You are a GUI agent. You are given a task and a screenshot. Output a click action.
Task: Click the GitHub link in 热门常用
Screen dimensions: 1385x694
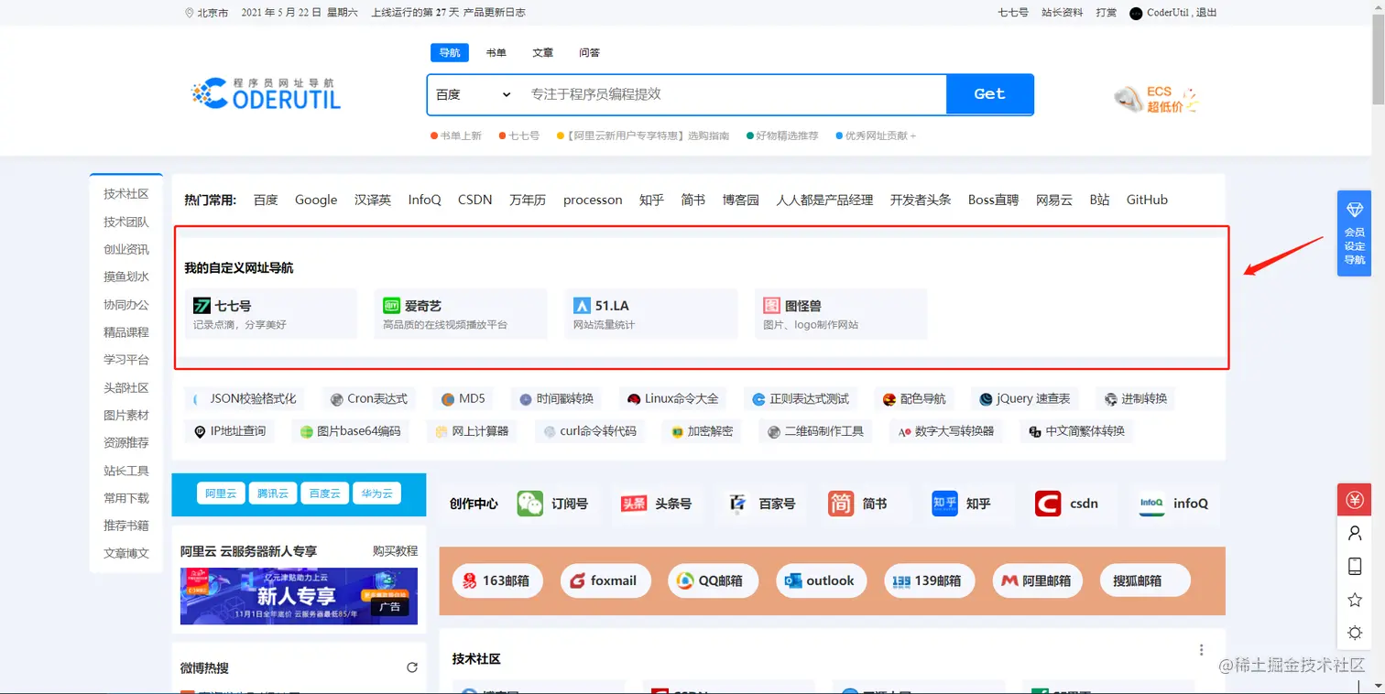[x=1147, y=200]
